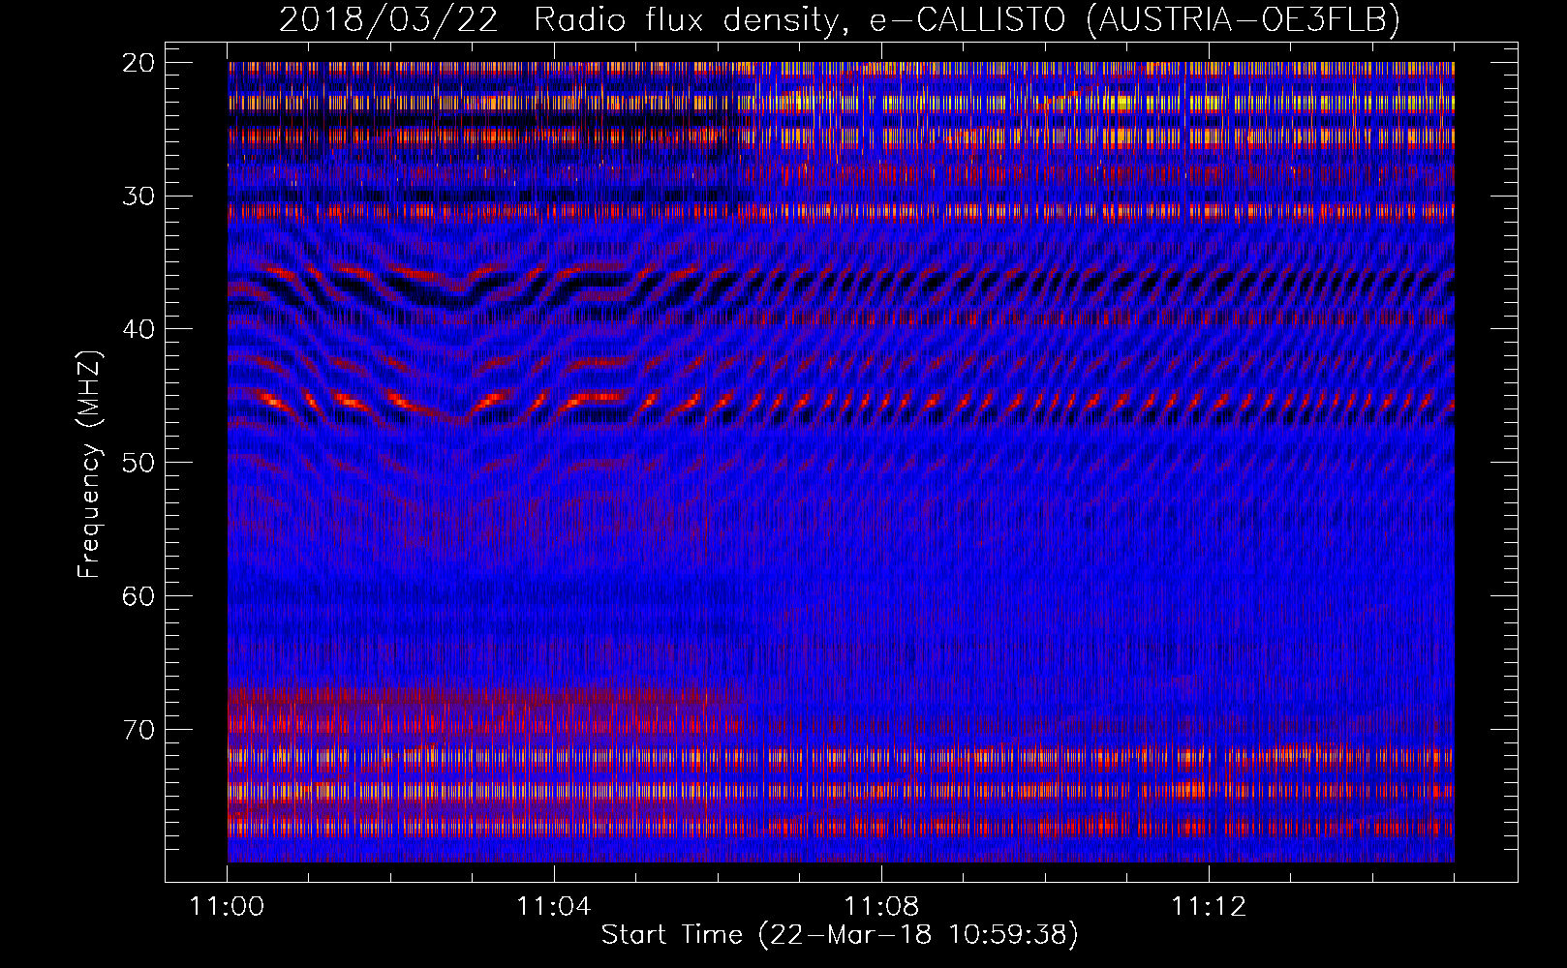Click the '40' frequency tick label
The image size is (1567, 968).
pyautogui.click(x=138, y=329)
